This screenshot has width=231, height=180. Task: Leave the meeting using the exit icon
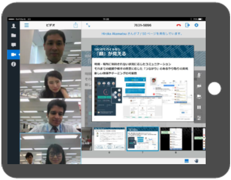point(188,25)
